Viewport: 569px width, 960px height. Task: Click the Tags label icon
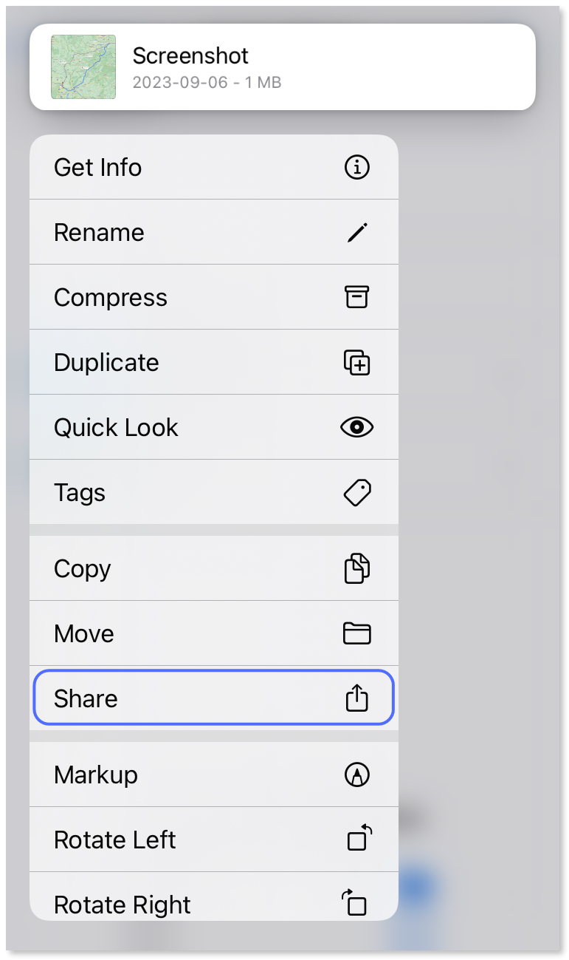coord(357,492)
